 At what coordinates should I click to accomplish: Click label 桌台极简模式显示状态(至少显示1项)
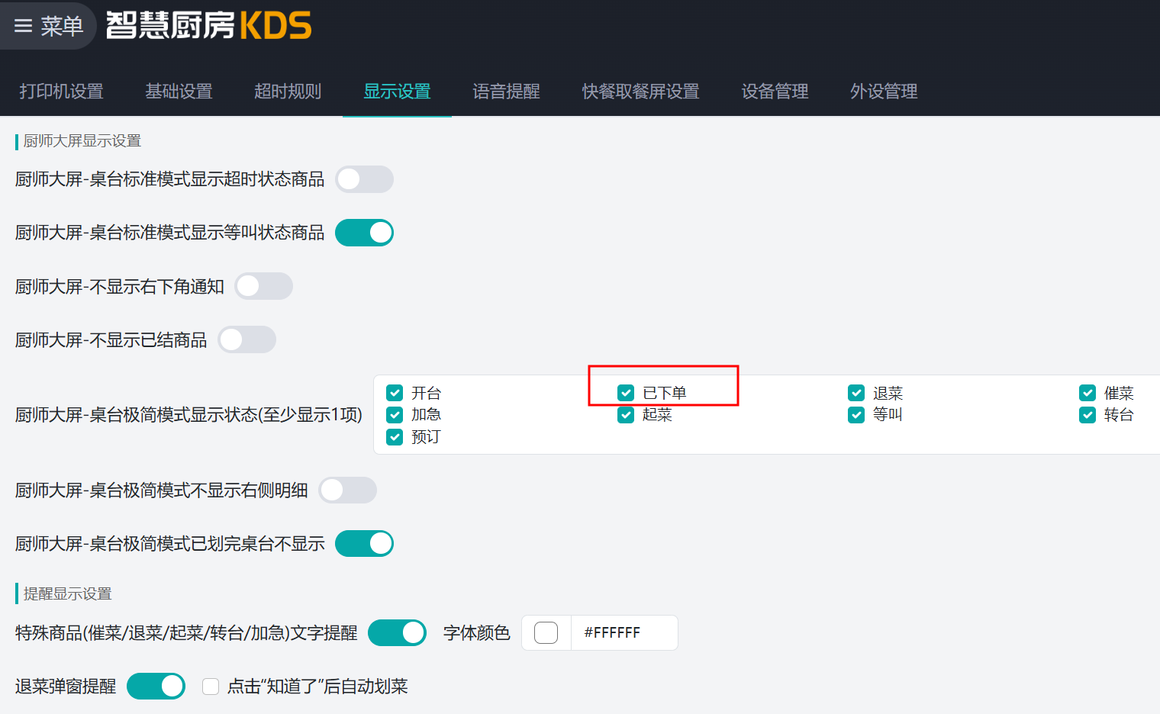(x=188, y=414)
